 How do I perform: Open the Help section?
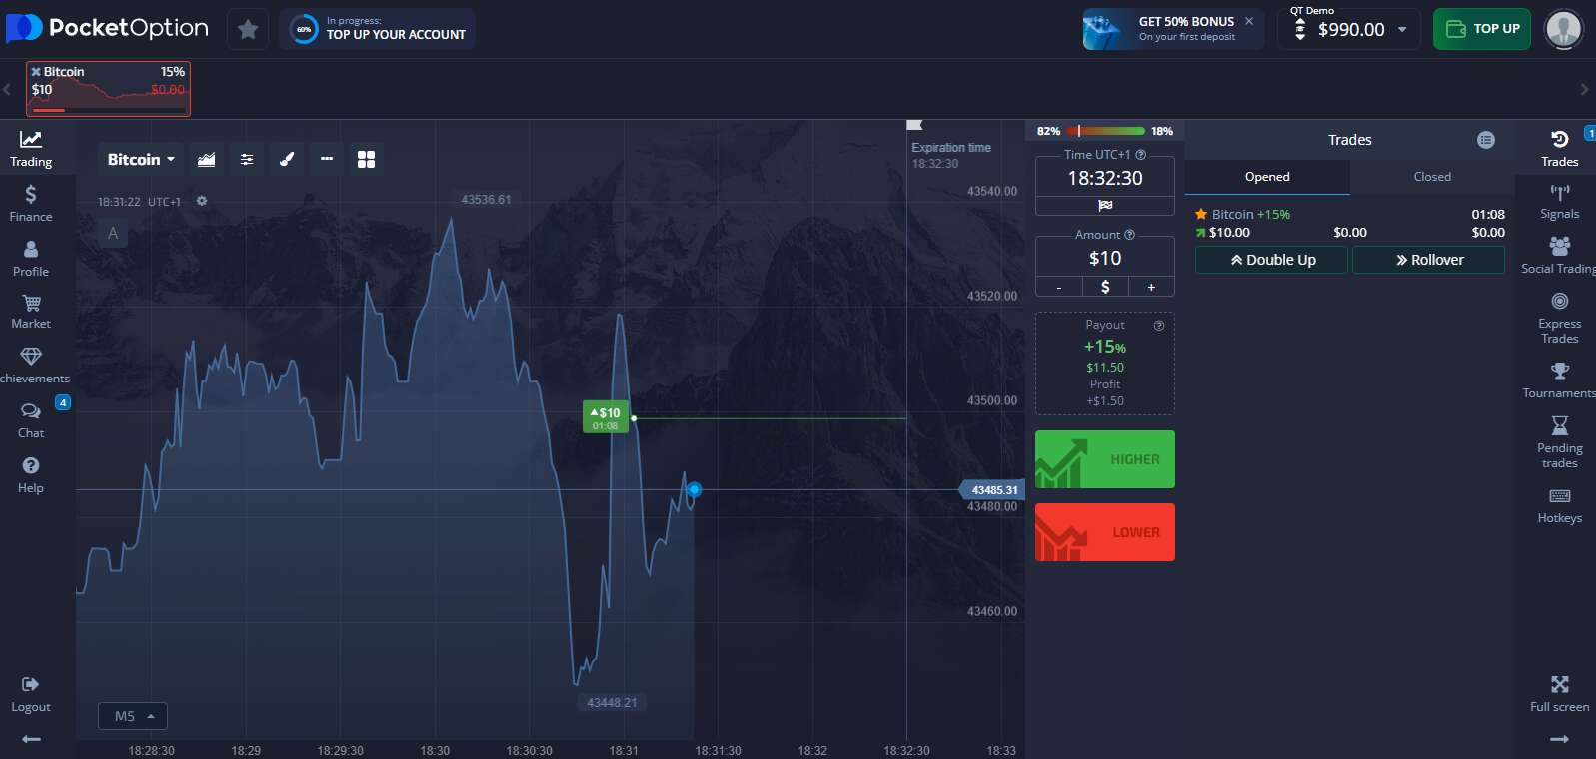pyautogui.click(x=31, y=475)
